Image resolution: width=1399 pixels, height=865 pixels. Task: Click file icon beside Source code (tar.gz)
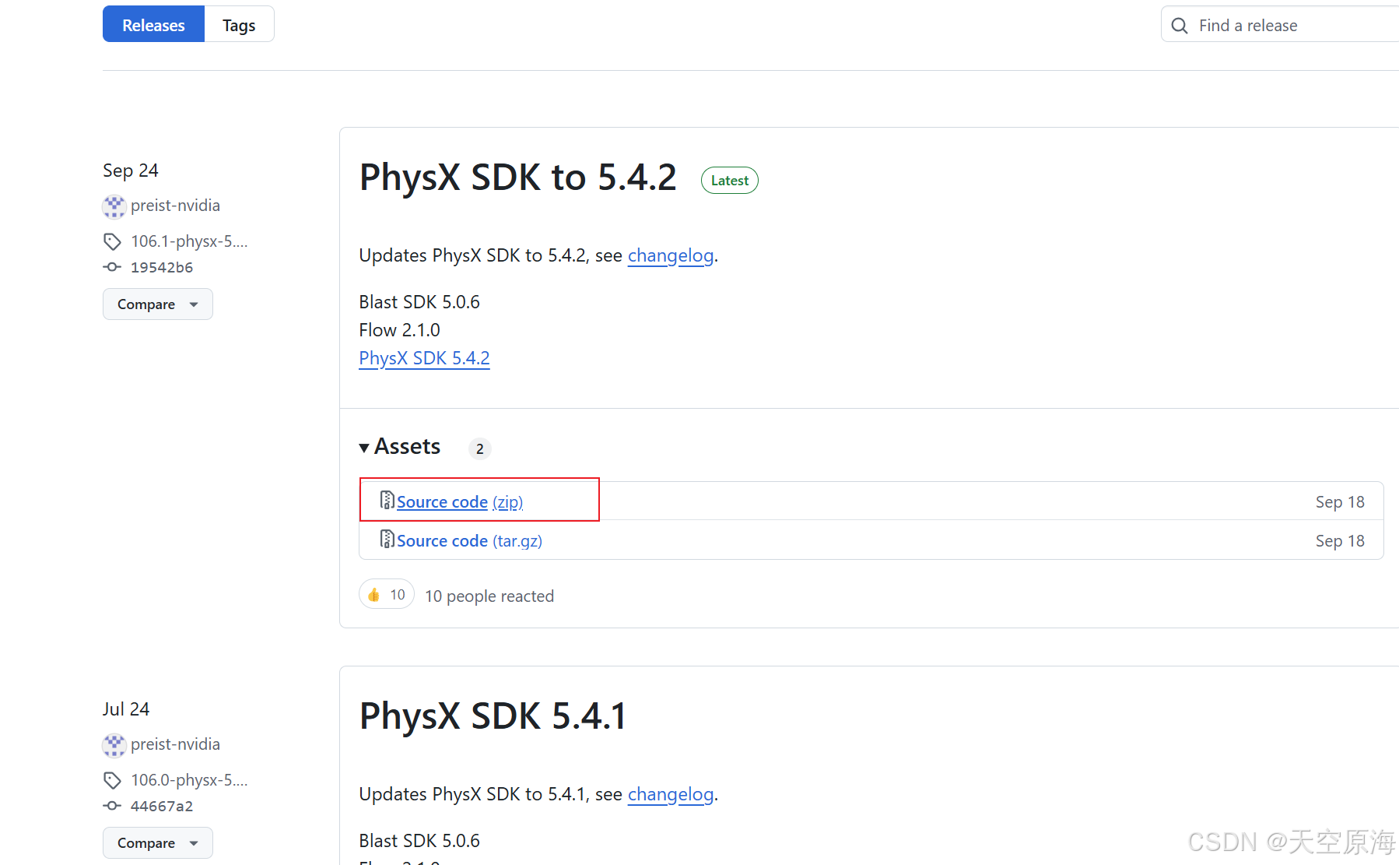coord(387,540)
